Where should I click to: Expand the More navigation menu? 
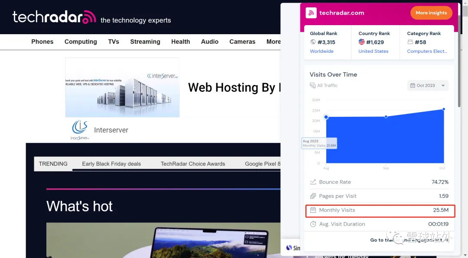pos(273,42)
